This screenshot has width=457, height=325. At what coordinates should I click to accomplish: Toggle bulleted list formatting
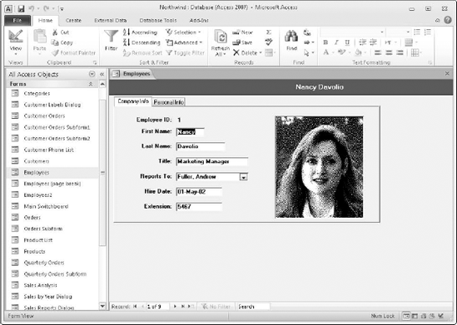tap(417, 32)
